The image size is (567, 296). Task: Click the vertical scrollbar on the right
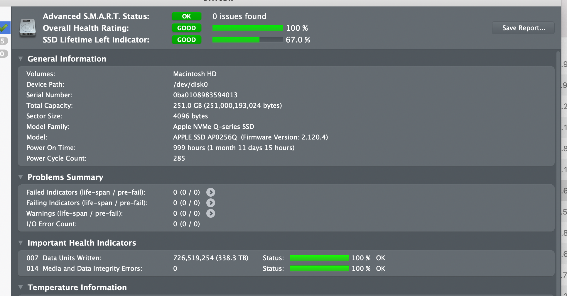[x=558, y=173]
